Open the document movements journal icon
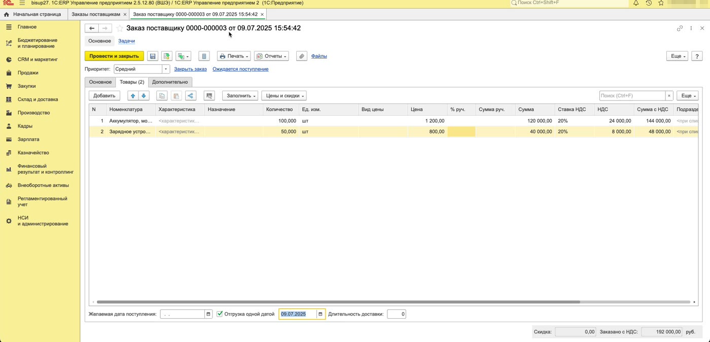Screen dimensions: 710x342 click(204, 56)
